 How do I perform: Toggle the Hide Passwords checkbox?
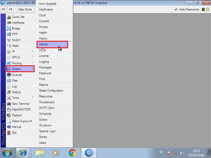pos(176,9)
